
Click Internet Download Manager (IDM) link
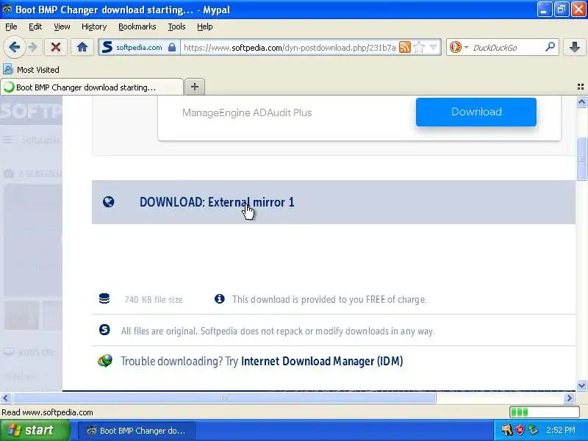(x=322, y=361)
